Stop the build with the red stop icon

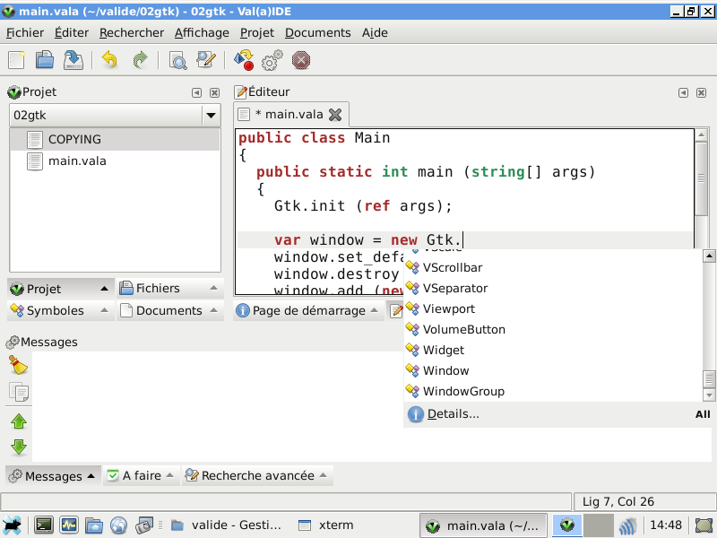[x=301, y=60]
